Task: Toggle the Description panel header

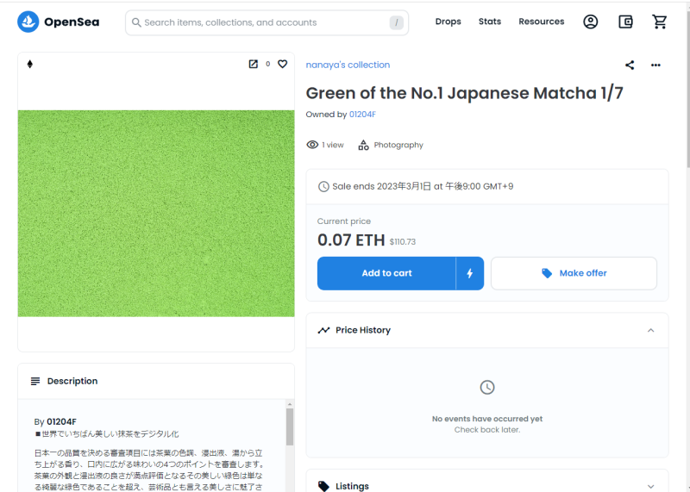Action: (155, 381)
